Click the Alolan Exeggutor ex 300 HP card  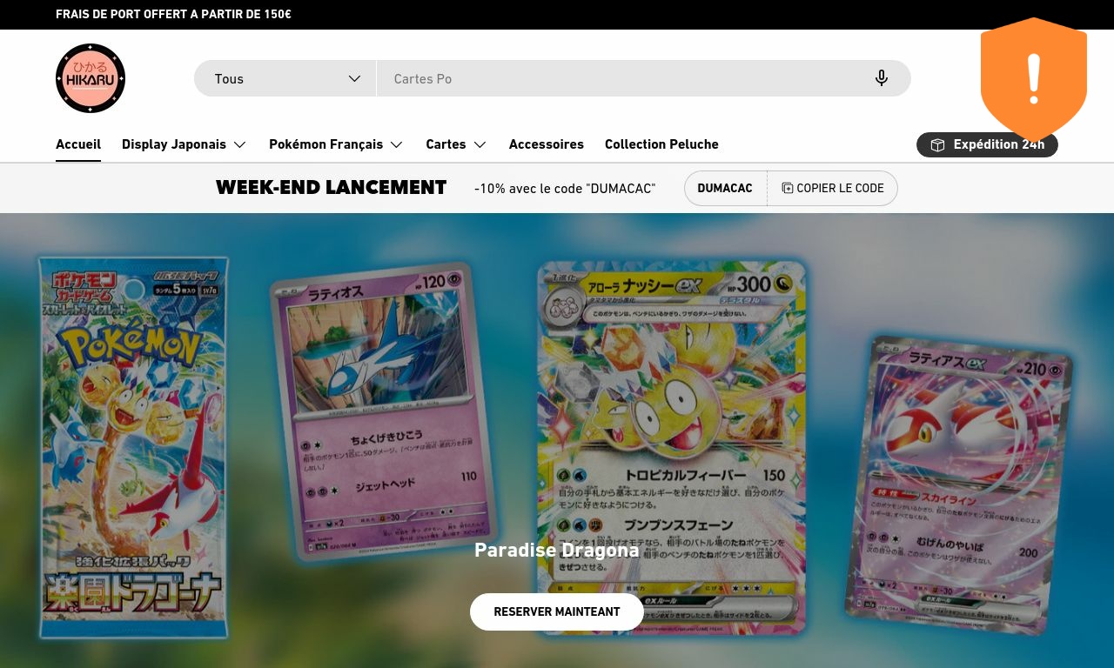[x=672, y=447]
